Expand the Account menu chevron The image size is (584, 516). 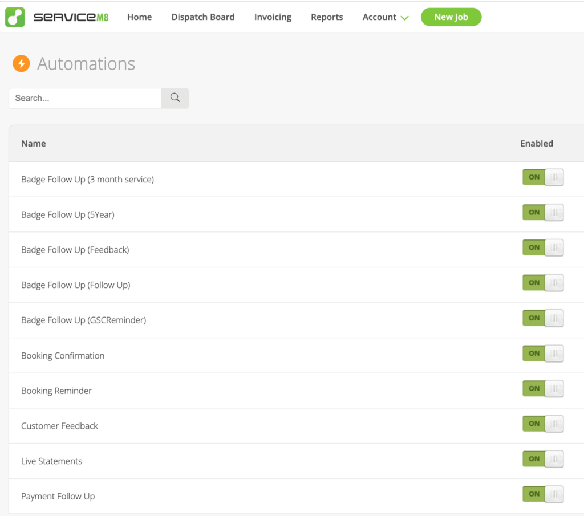[x=405, y=18]
